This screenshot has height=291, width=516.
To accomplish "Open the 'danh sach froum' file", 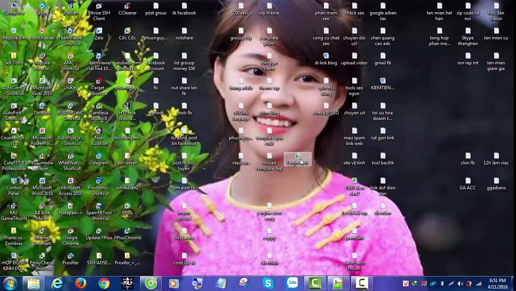I will [x=354, y=263].
